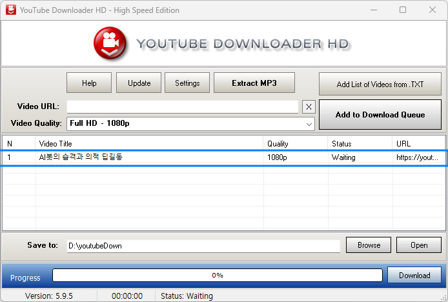Click into the Video URL field
Image resolution: width=448 pixels, height=302 pixels.
click(183, 107)
